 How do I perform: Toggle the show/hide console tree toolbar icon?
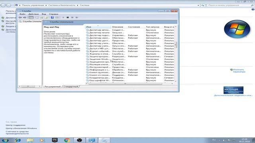click(x=31, y=17)
